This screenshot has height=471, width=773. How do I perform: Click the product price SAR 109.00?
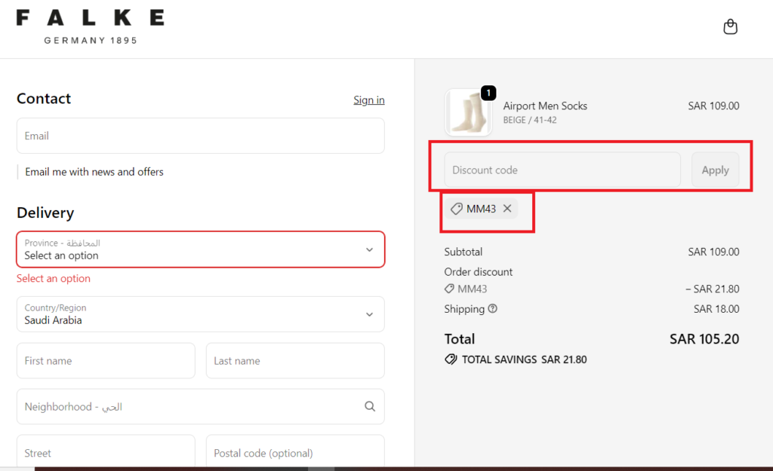tap(713, 106)
